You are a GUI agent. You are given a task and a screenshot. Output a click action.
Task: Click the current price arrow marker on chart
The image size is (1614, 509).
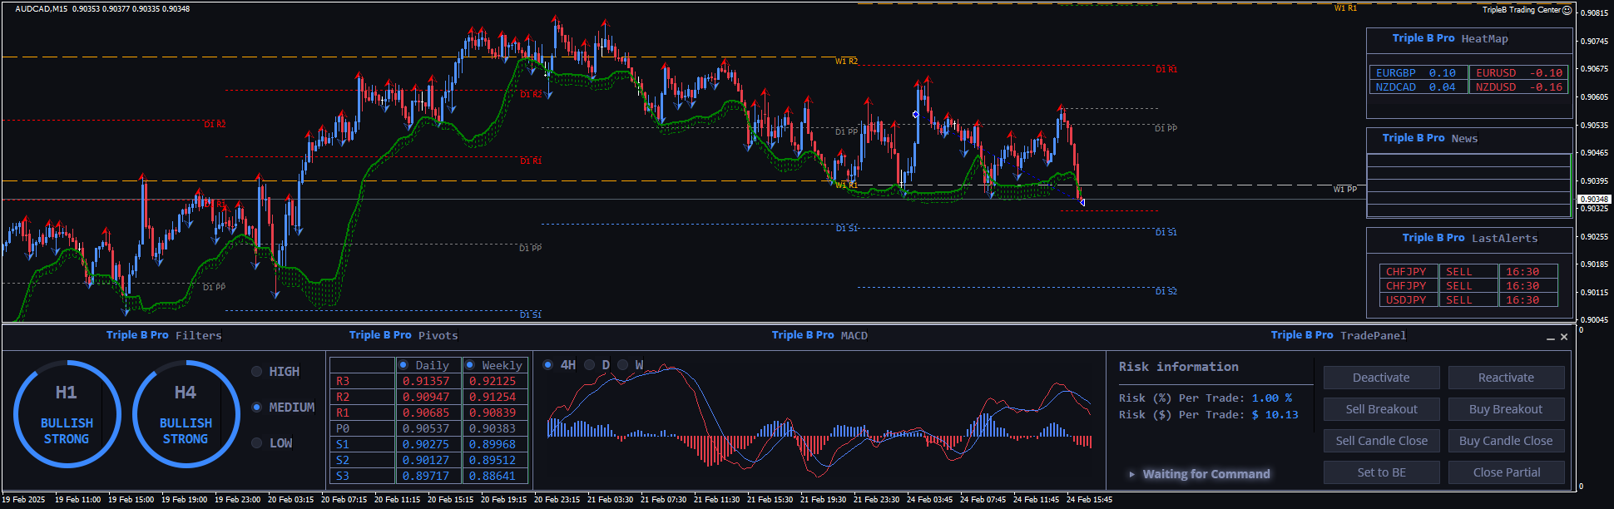1082,202
